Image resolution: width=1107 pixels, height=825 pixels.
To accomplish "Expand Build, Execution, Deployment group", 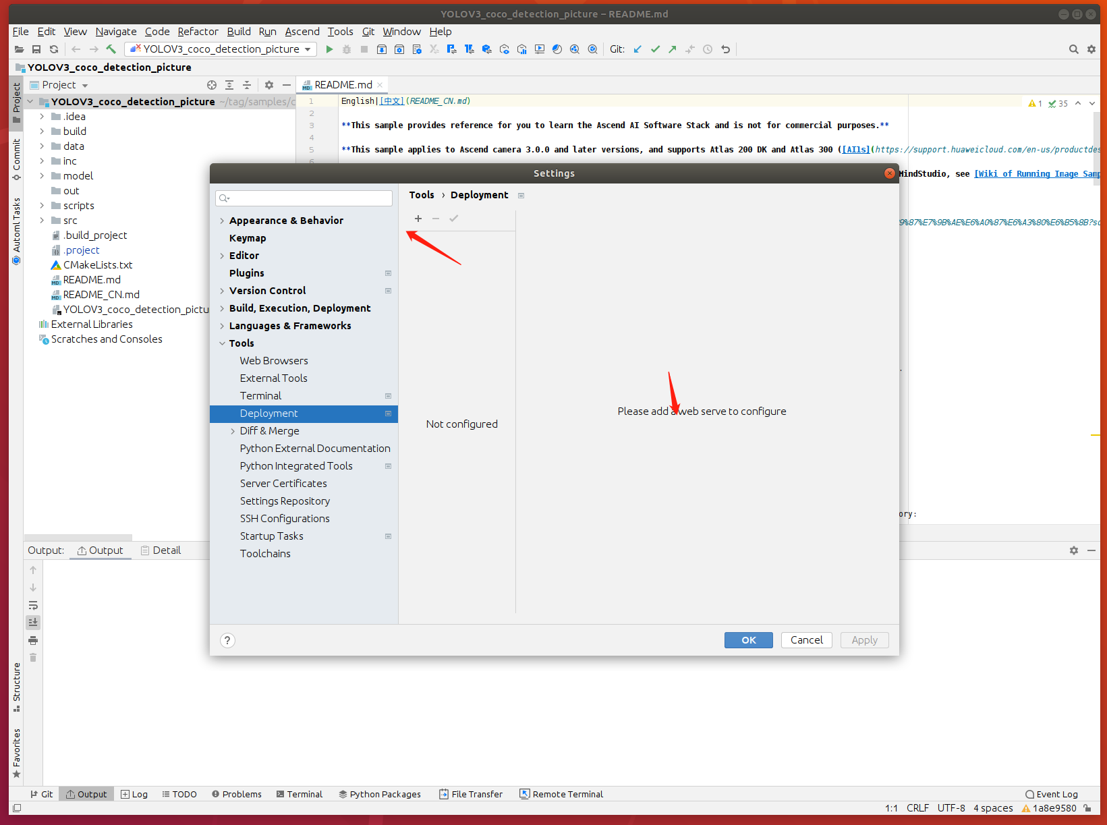I will 222,308.
